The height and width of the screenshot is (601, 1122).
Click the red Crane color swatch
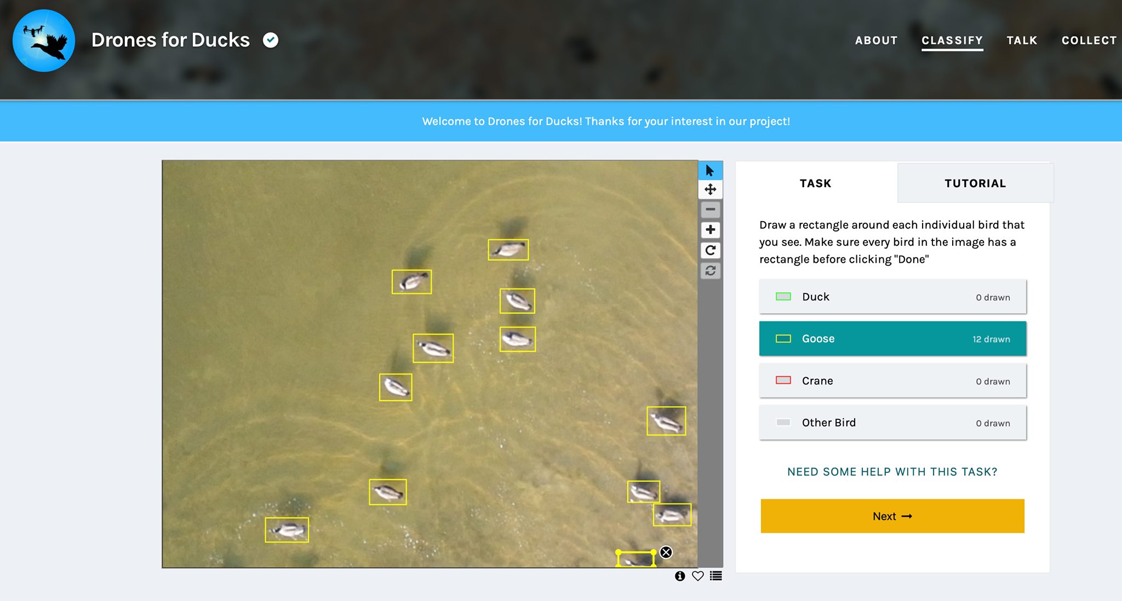(x=783, y=380)
